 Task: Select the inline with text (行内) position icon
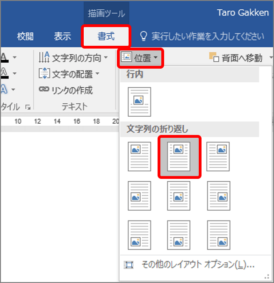point(139,102)
